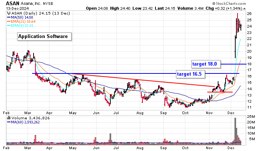Image resolution: width=261 pixels, height=151 pixels.
Task: Click the red descending trendline
Action: click(144, 80)
